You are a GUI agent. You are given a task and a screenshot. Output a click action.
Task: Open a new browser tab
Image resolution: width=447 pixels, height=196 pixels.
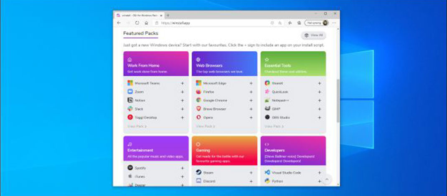(168, 15)
